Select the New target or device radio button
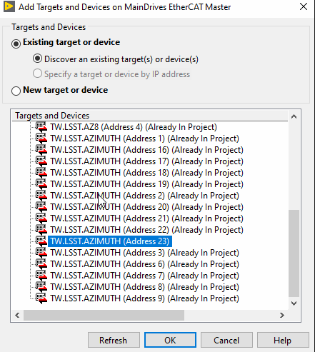The image size is (315, 352). tap(16, 91)
